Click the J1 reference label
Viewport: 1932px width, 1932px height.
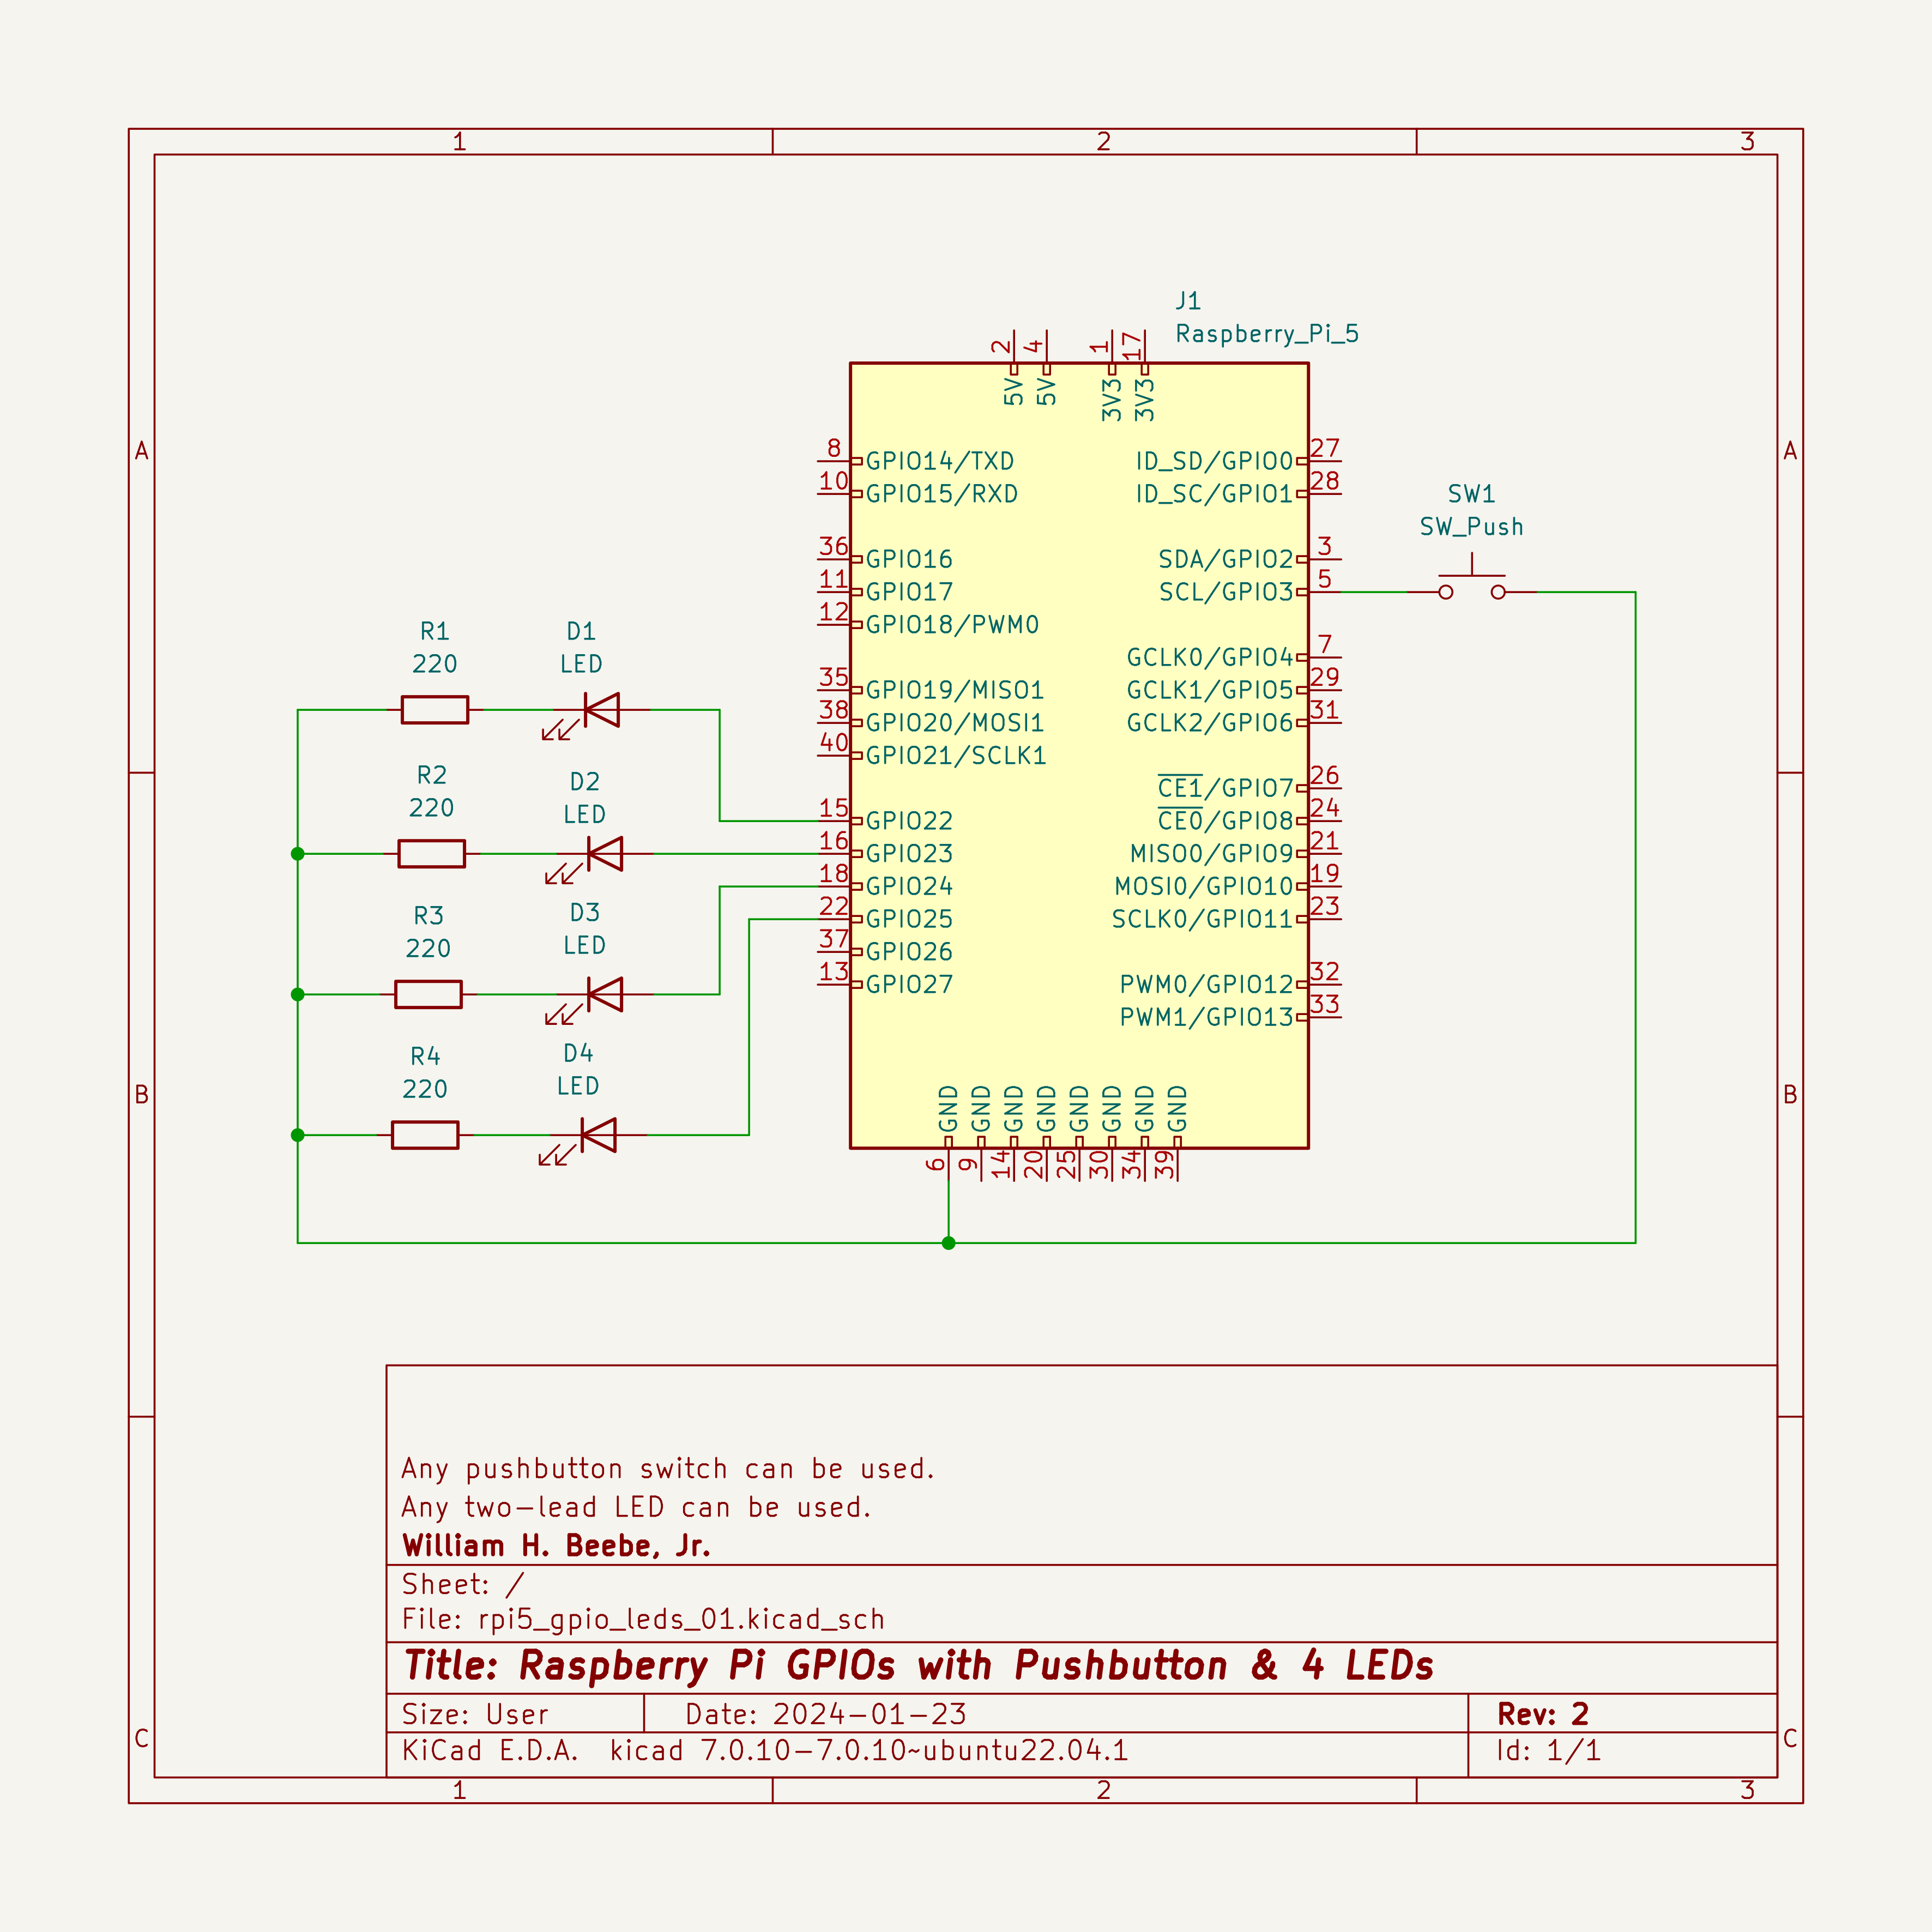pos(1188,301)
